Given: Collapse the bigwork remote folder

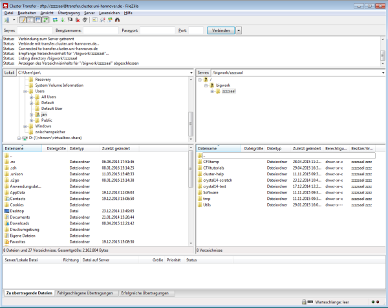Looking at the screenshot, I should click(x=206, y=85).
